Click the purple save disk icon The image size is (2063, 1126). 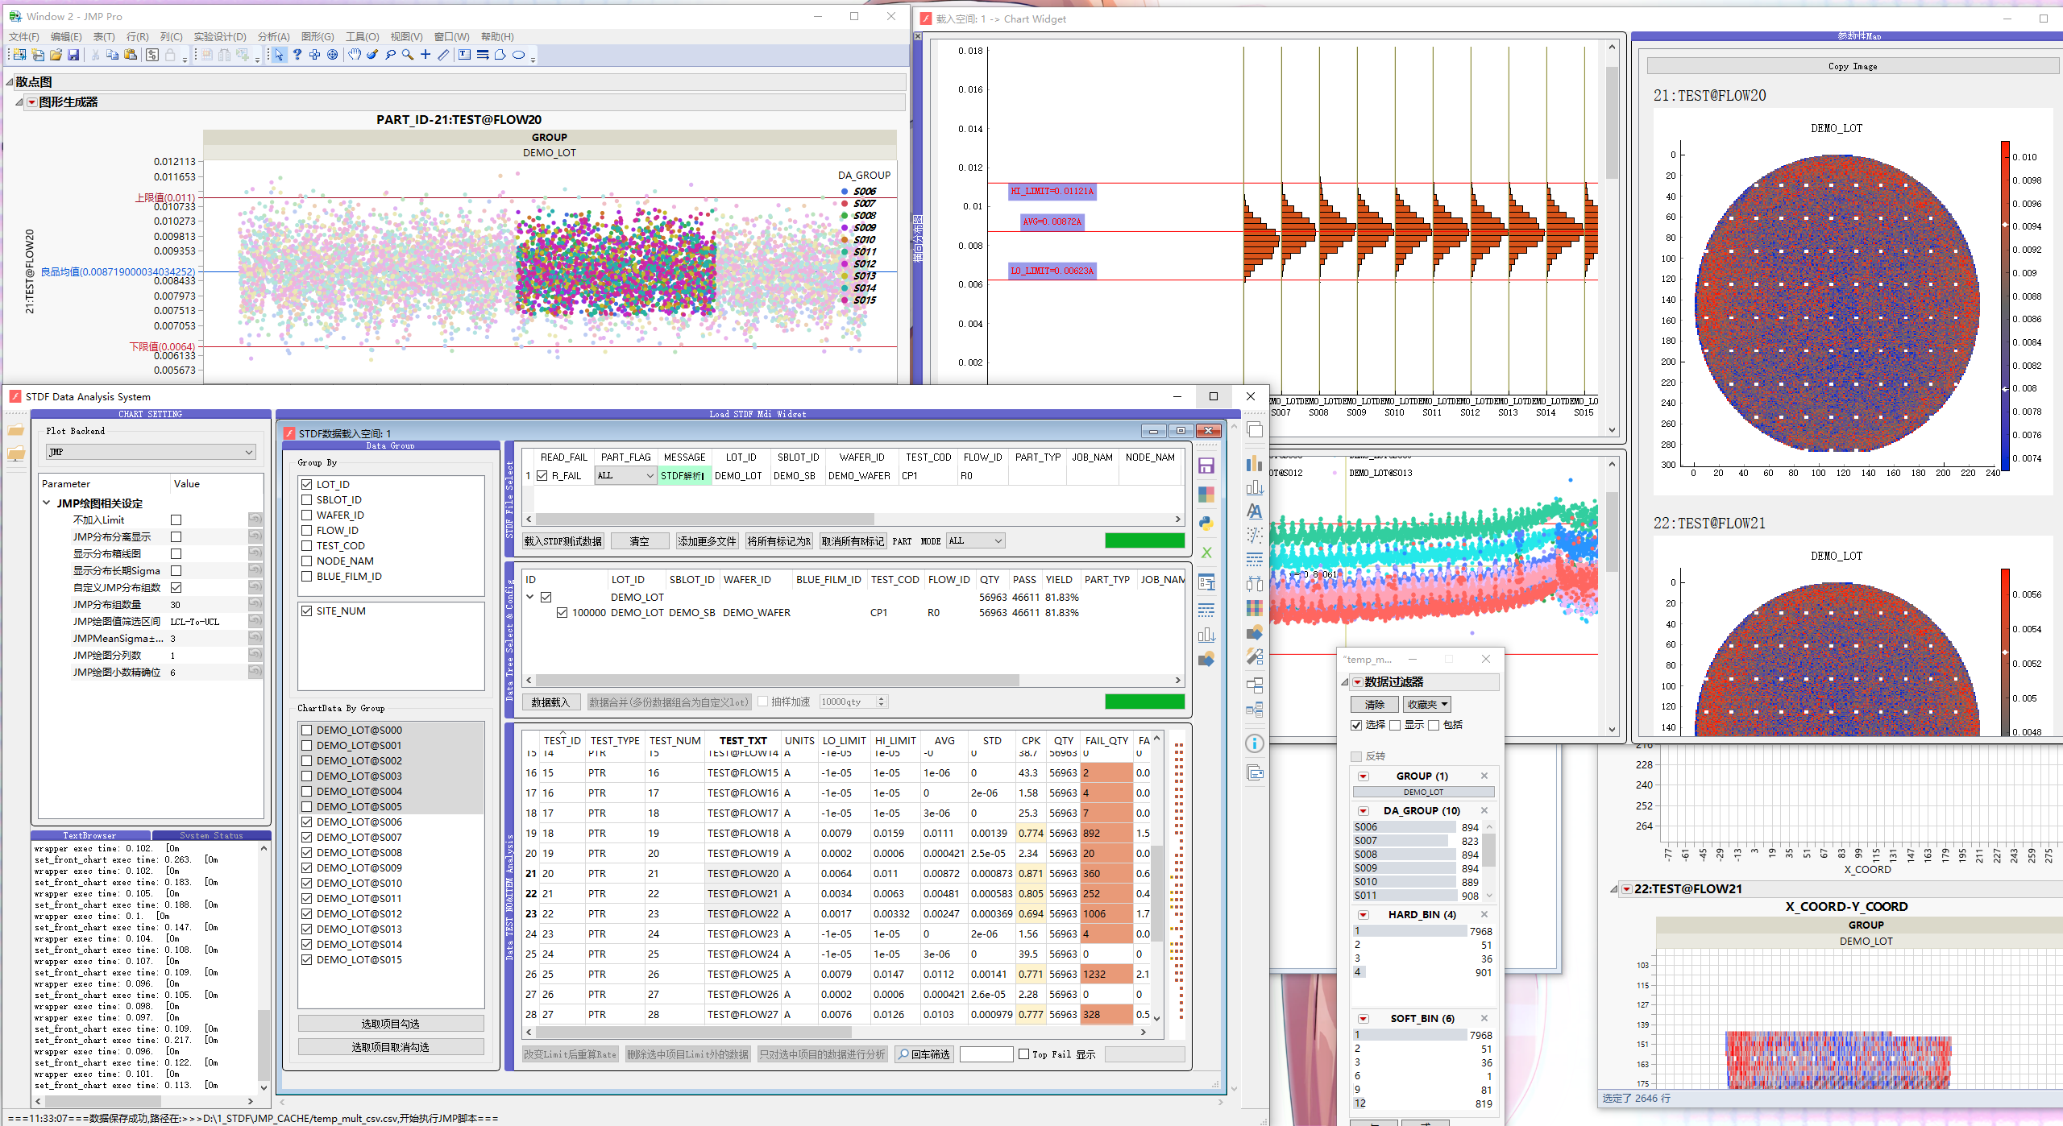(1206, 466)
